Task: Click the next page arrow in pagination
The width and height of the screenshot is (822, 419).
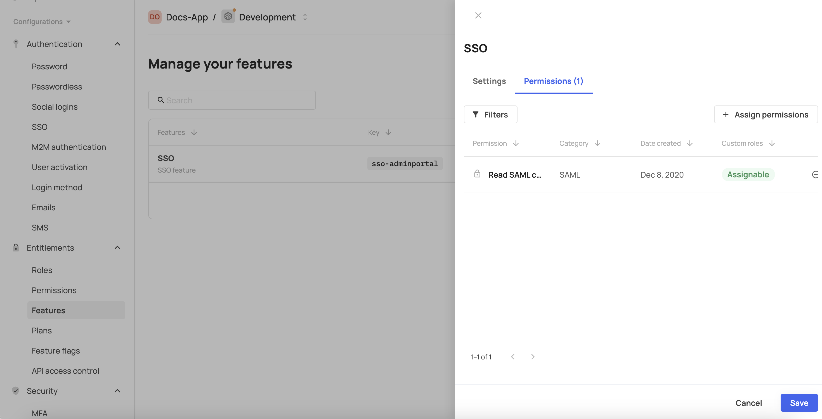Action: (532, 356)
